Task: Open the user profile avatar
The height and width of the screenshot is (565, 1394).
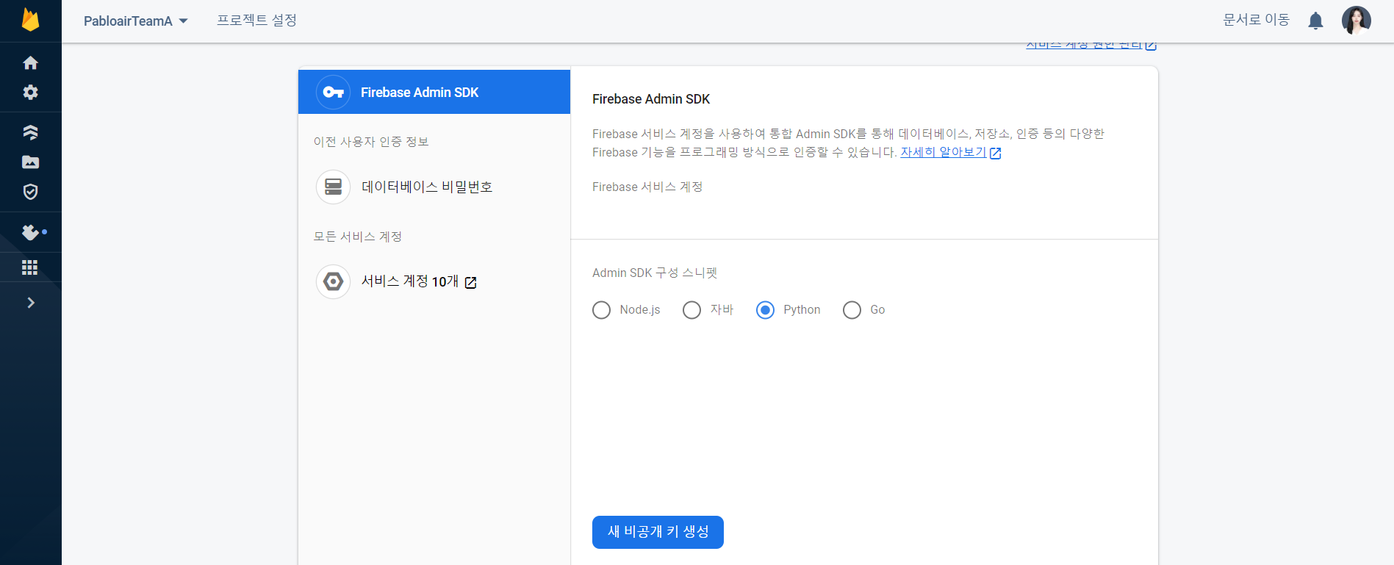Action: [1356, 21]
